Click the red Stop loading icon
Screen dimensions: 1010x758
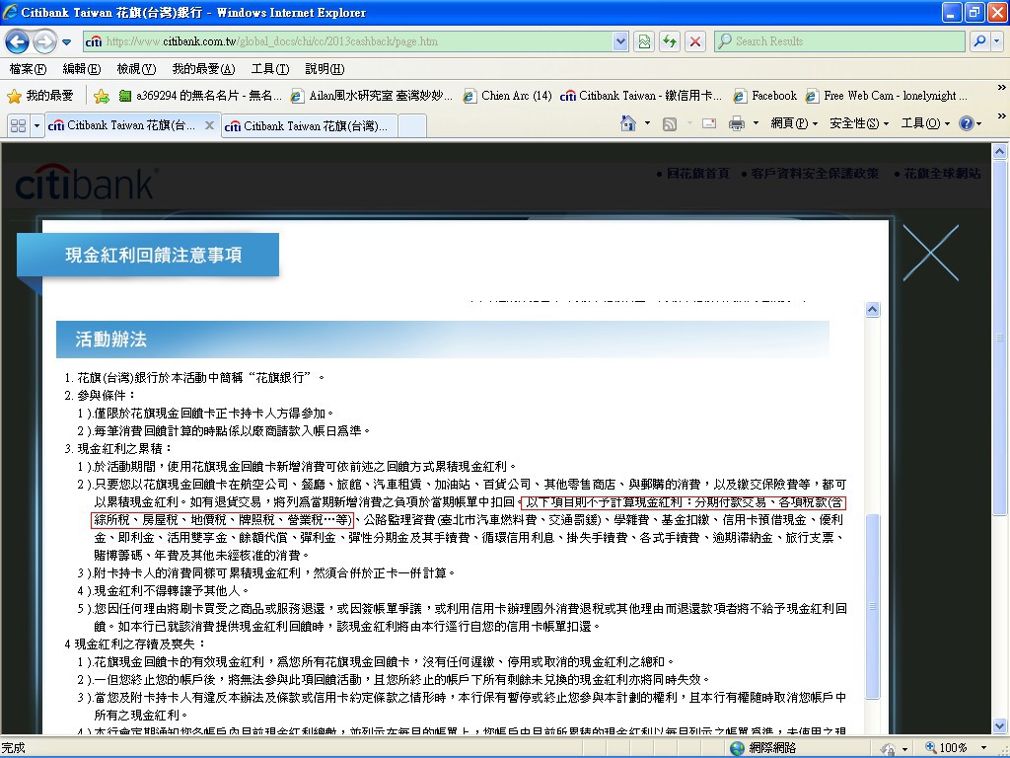(x=695, y=41)
